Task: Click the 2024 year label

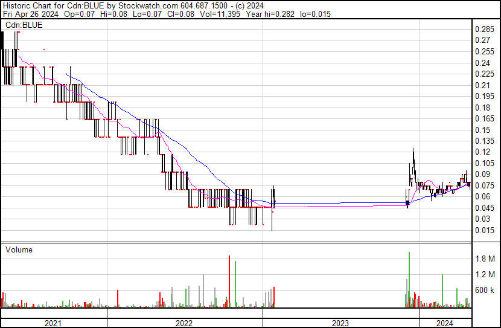Action: pos(445,324)
